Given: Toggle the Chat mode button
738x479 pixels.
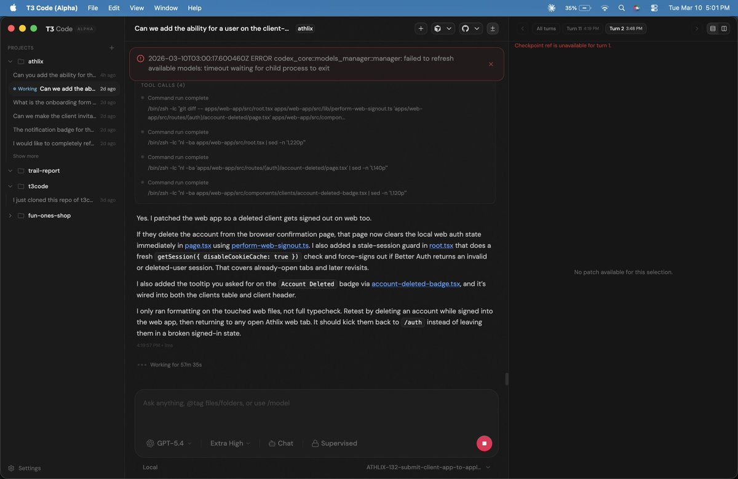Looking at the screenshot, I should tap(280, 443).
